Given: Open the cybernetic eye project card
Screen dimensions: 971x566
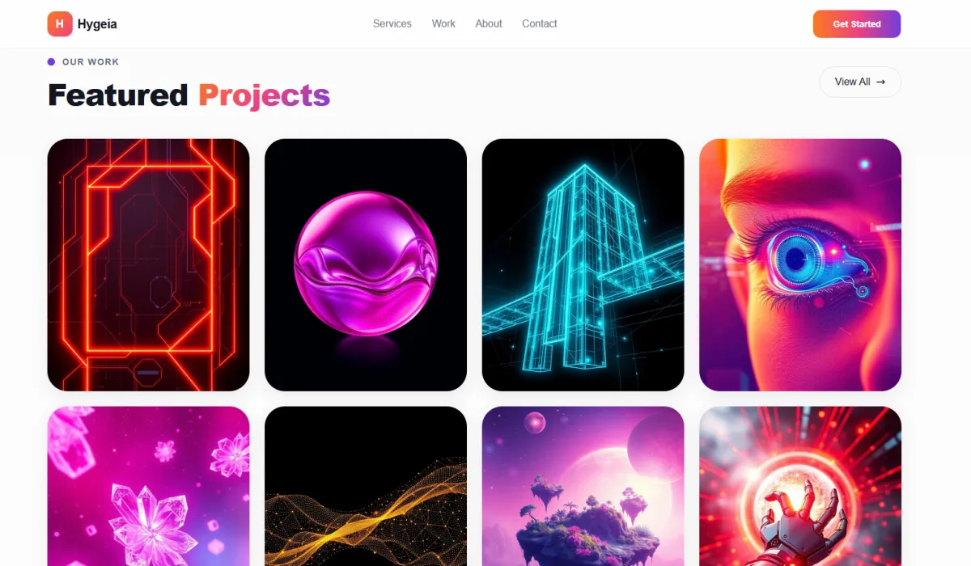Looking at the screenshot, I should click(x=800, y=265).
